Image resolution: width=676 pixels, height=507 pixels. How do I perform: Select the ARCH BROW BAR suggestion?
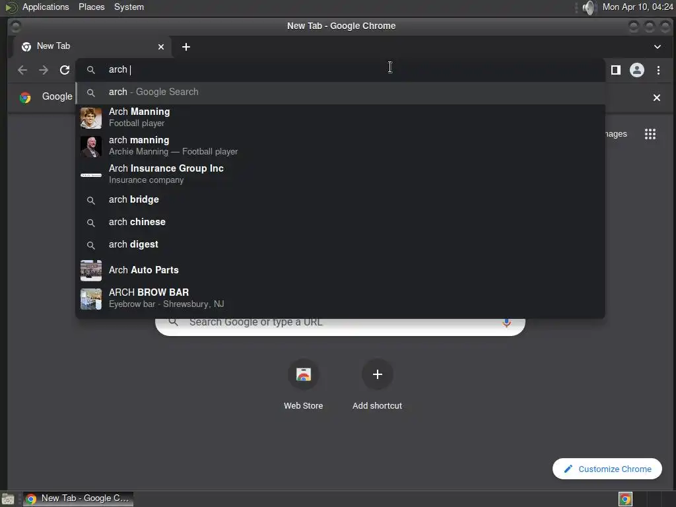340,298
